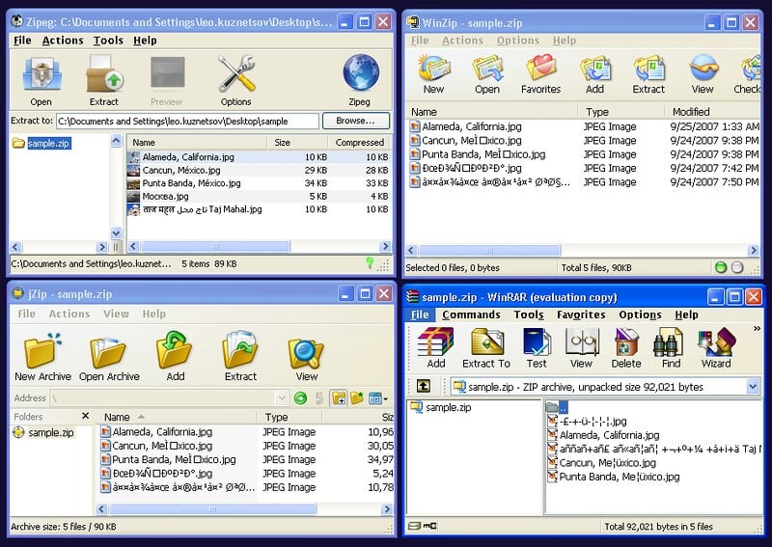This screenshot has width=772, height=547.
Task: Open Tools menu in Zipeg
Action: (x=108, y=41)
